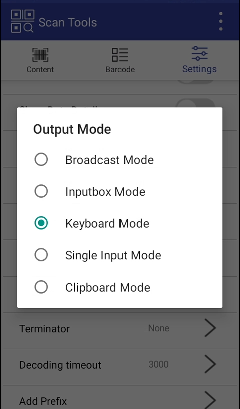
Task: Choose the Broadcast Mode text option
Action: click(x=109, y=160)
